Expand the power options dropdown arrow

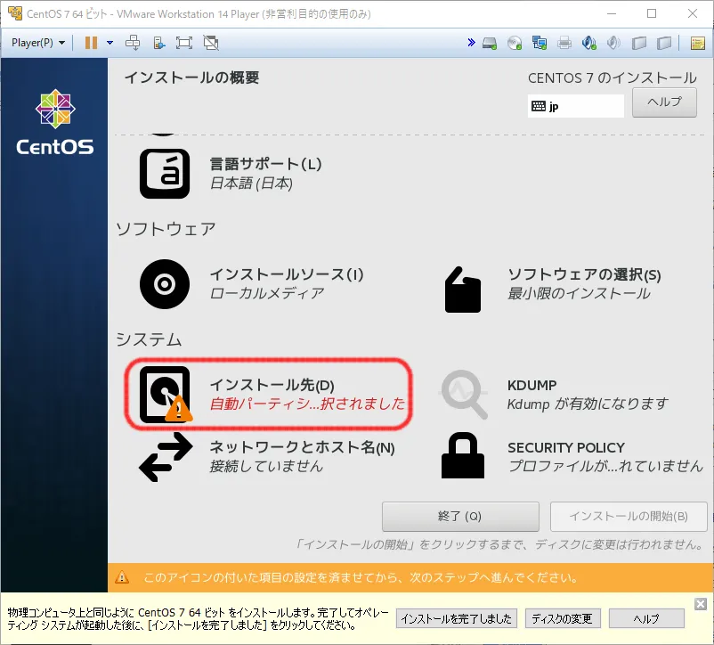click(x=110, y=43)
